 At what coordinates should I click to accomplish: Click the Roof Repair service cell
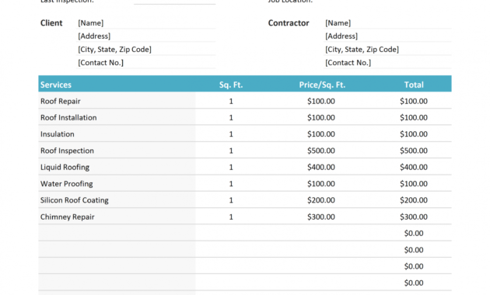coord(117,101)
